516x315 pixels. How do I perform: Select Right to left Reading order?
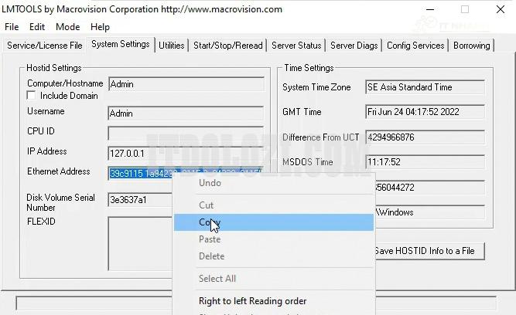tap(252, 301)
